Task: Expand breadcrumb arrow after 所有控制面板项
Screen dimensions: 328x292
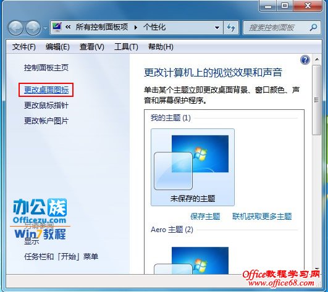Action: click(x=136, y=27)
